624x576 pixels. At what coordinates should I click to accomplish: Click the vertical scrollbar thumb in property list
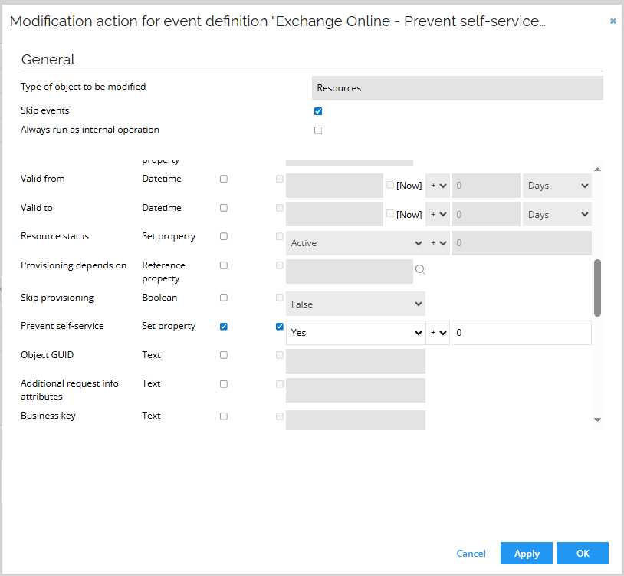pos(597,288)
